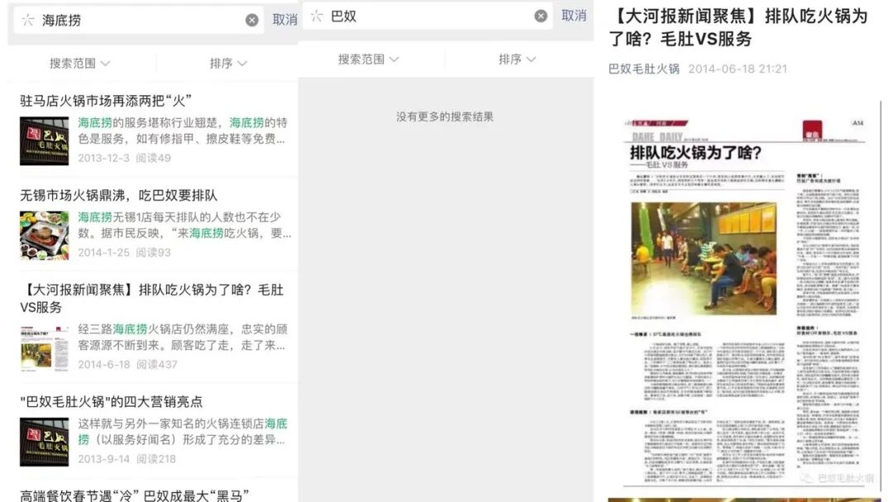Click the text 2013-9-14 阅读218
Viewport: 893px width, 502px height.
[127, 459]
